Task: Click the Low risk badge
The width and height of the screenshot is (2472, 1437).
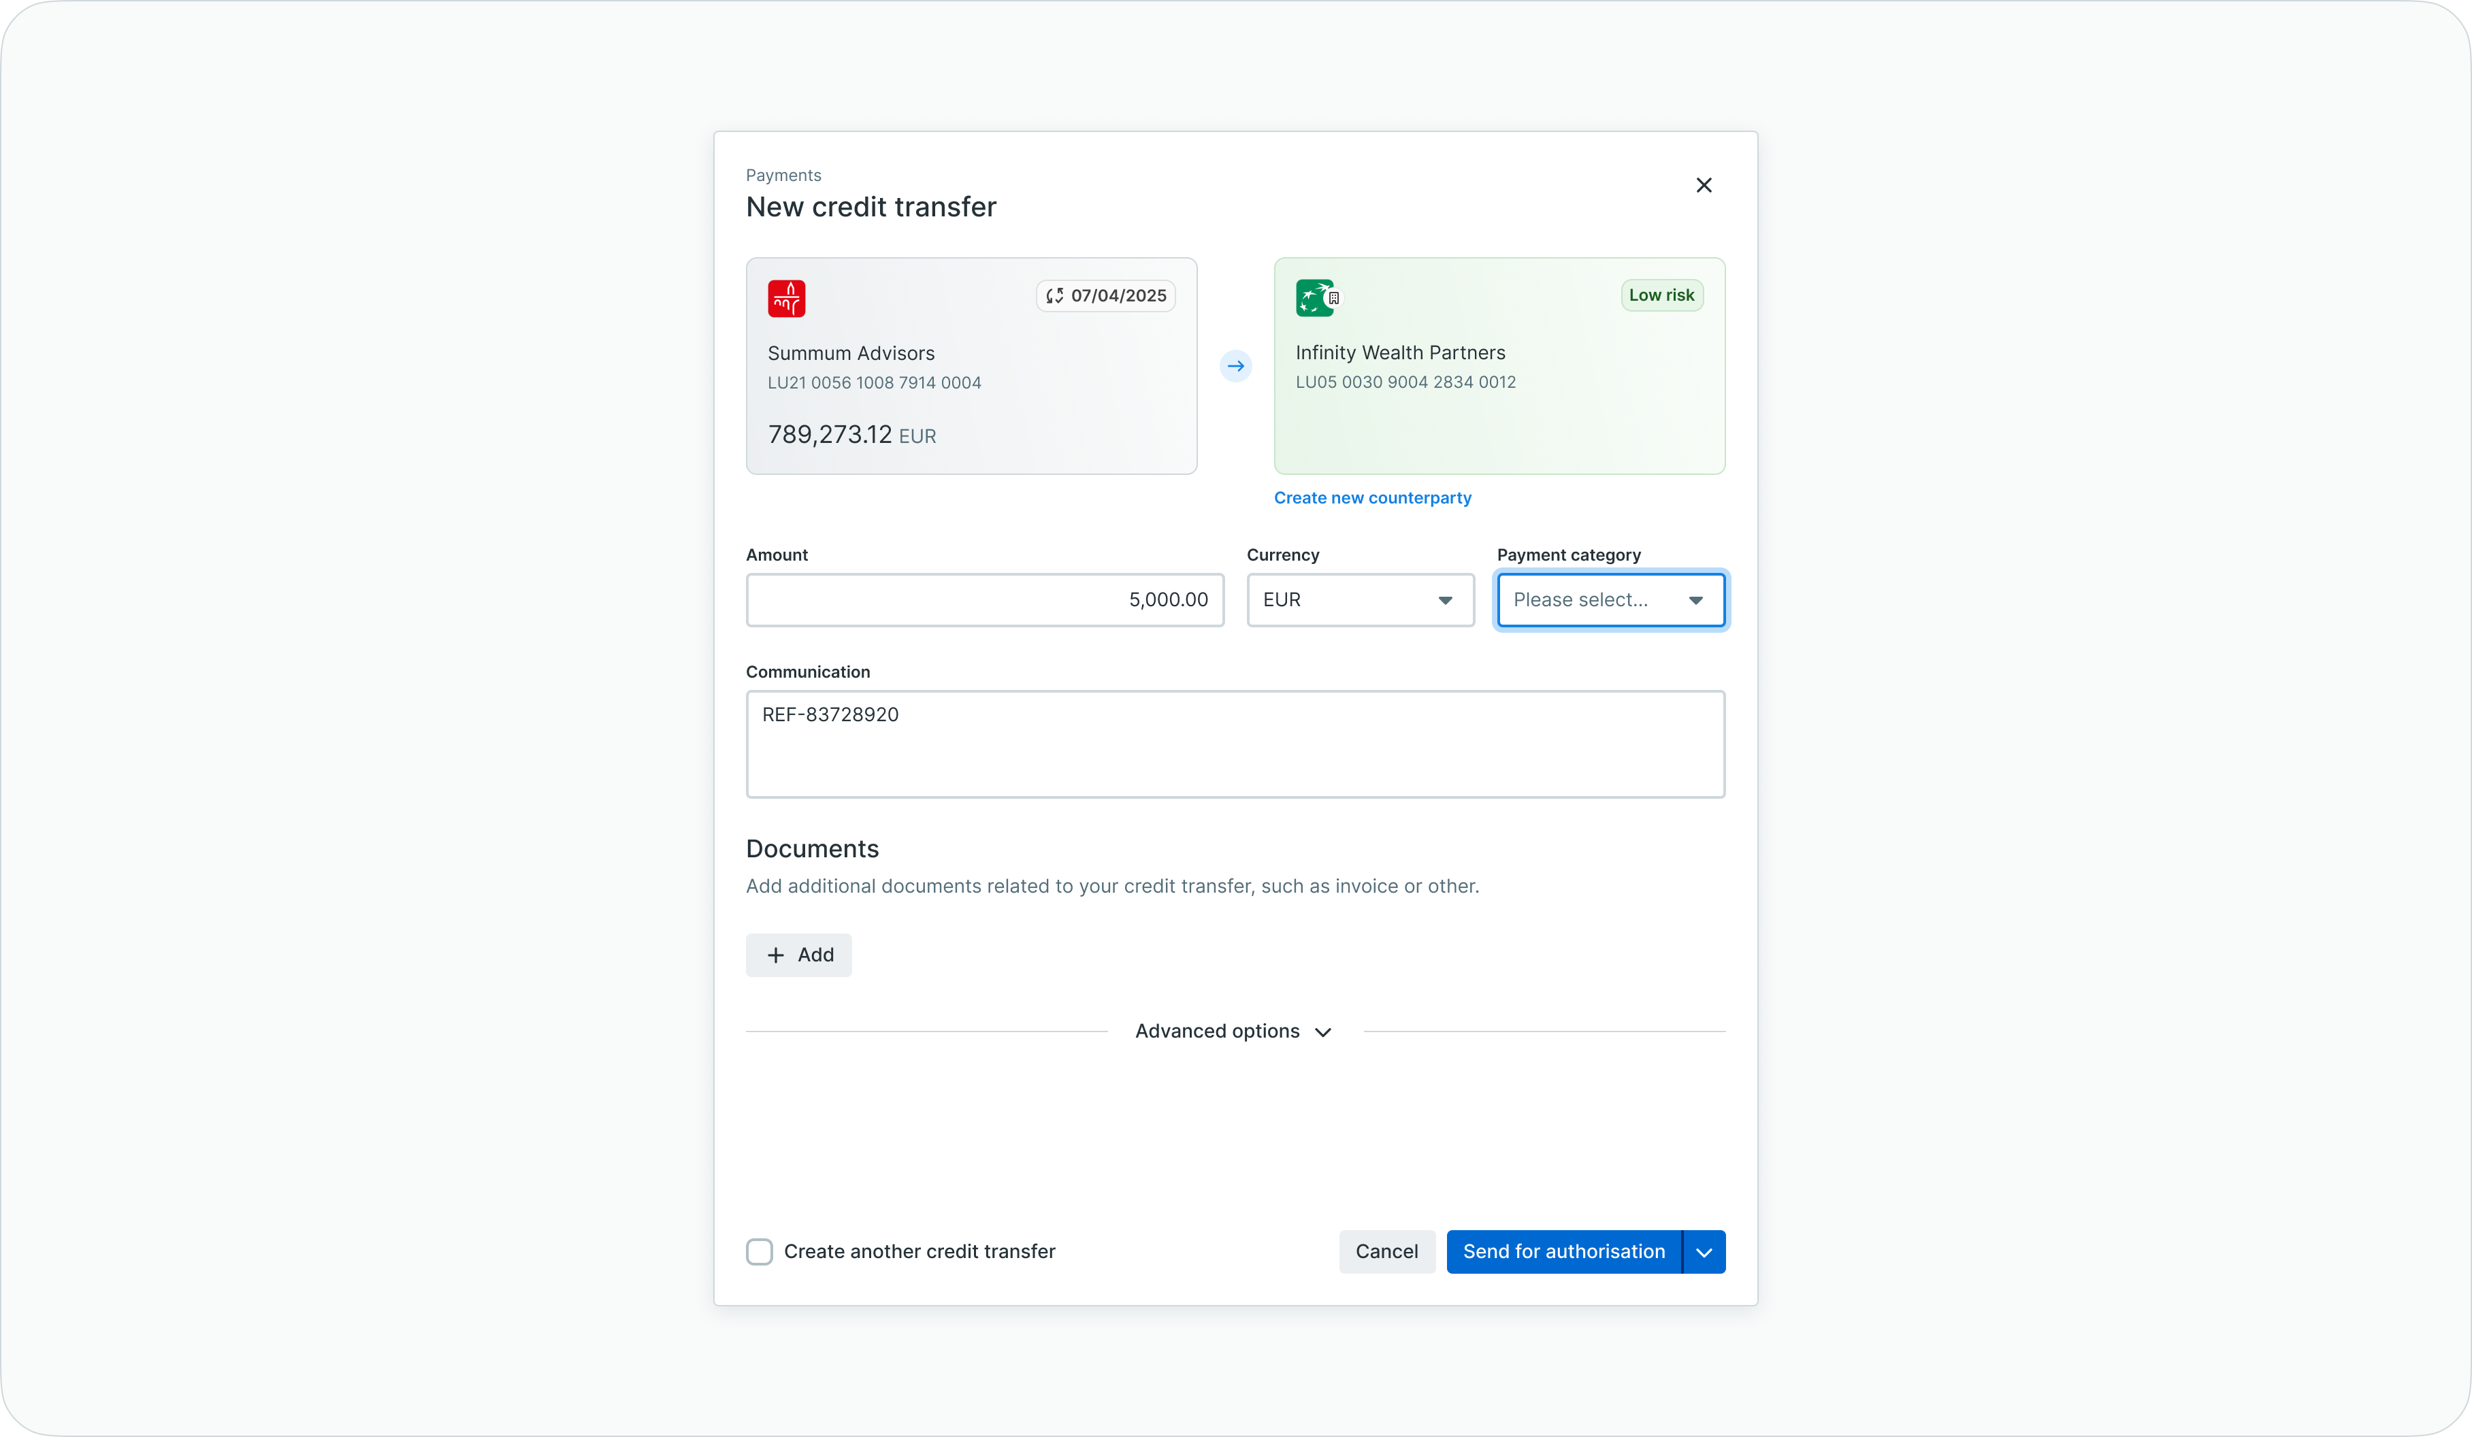Action: click(1661, 295)
